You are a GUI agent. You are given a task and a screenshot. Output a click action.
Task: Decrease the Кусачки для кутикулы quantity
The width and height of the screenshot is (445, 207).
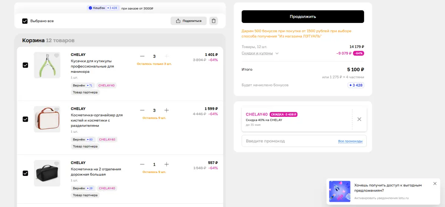point(142,56)
